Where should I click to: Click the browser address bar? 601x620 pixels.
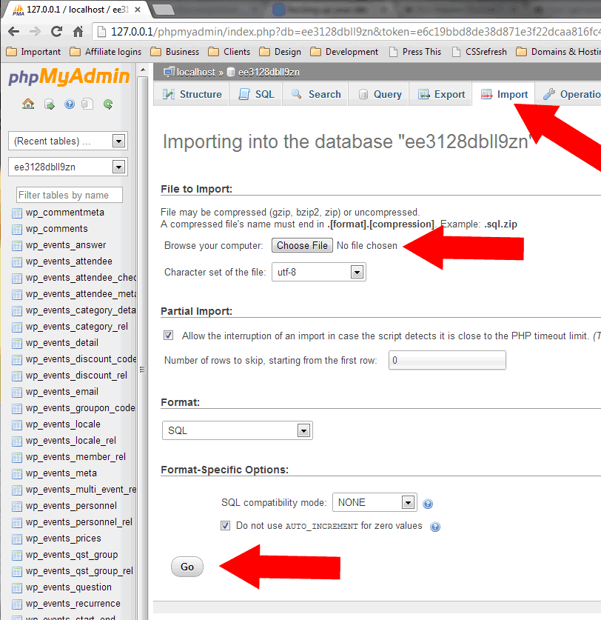click(348, 32)
